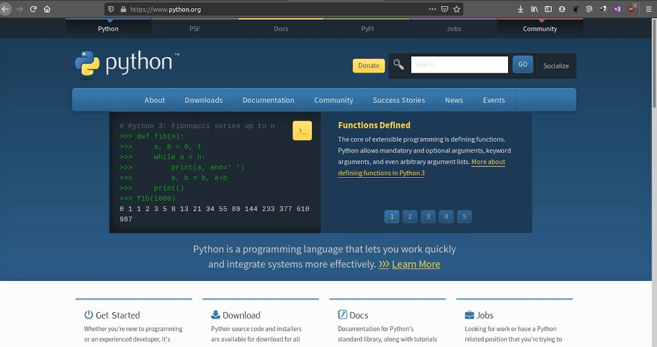
Task: Click the page vertical scrollbar thumb
Action: click(x=654, y=64)
